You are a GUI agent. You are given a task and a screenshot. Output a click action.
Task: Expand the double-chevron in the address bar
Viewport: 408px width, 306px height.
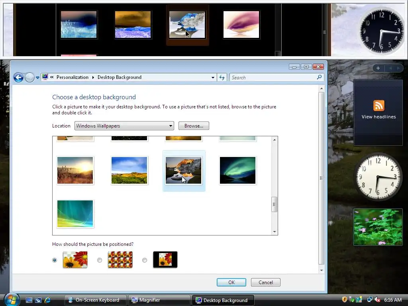(52, 77)
